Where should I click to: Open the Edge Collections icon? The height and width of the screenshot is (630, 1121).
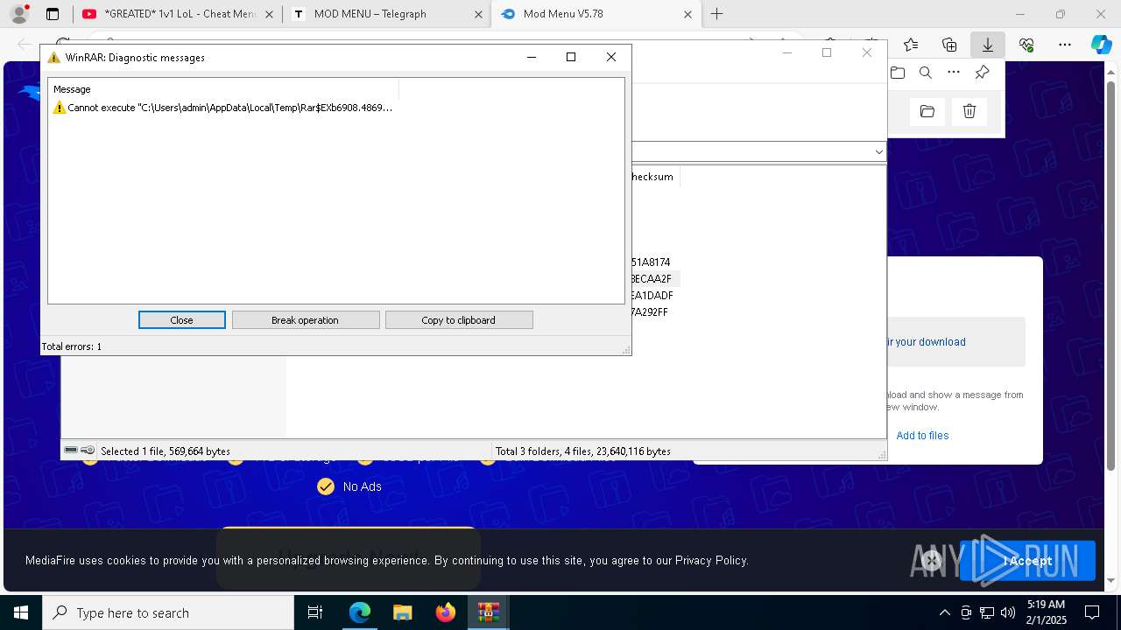(x=949, y=45)
